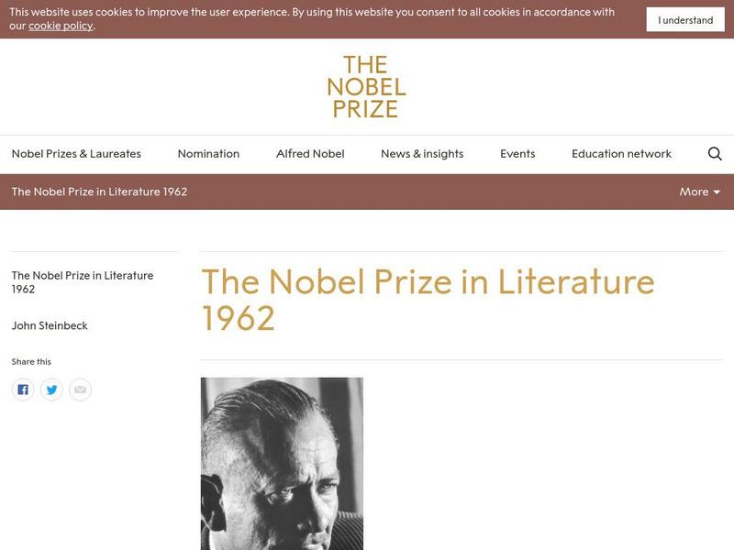Open the Nomination menu
This screenshot has width=734, height=550.
[208, 154]
